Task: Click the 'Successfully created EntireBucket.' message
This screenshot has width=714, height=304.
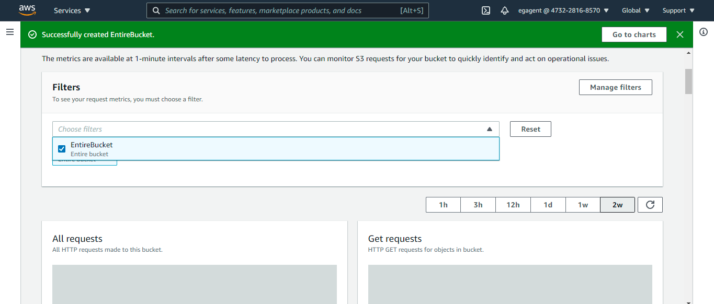Action: [98, 34]
